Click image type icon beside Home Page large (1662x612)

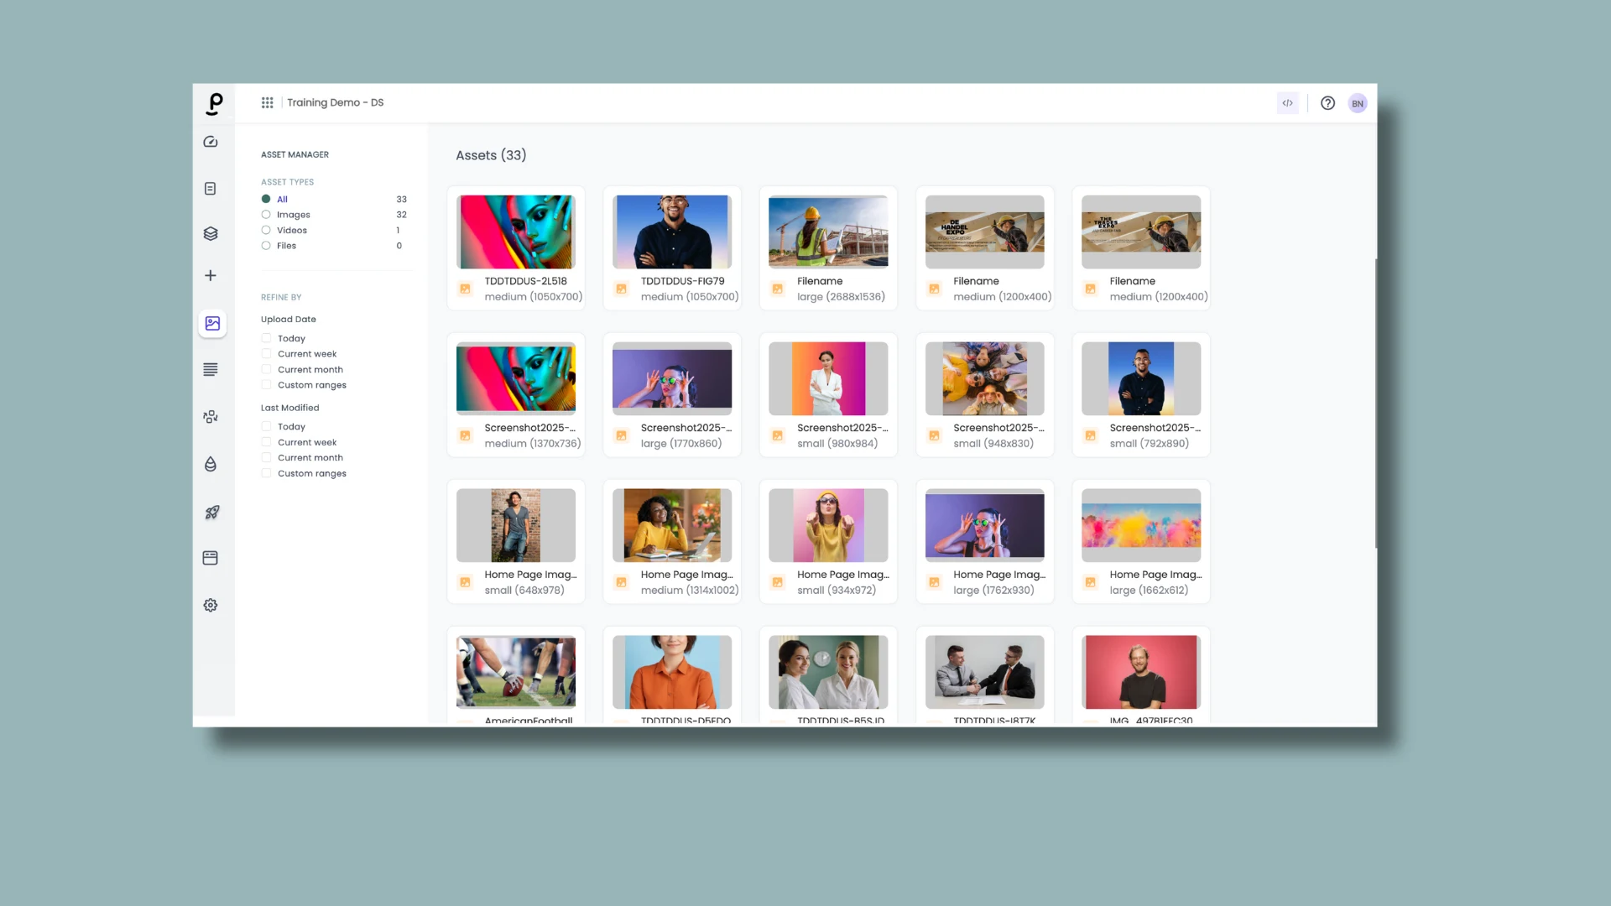[x=1090, y=582]
